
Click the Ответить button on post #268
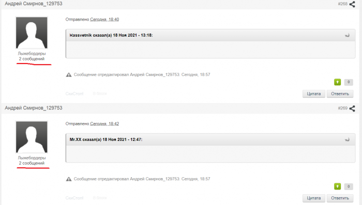pos(340,94)
